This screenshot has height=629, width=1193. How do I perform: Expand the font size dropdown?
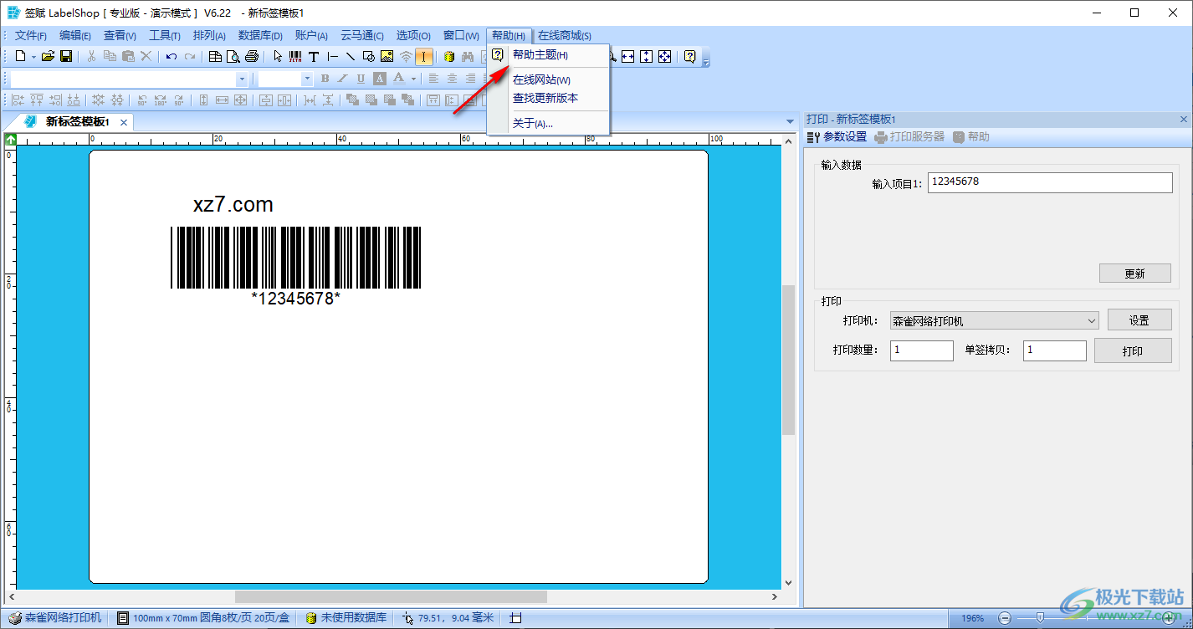(x=307, y=79)
